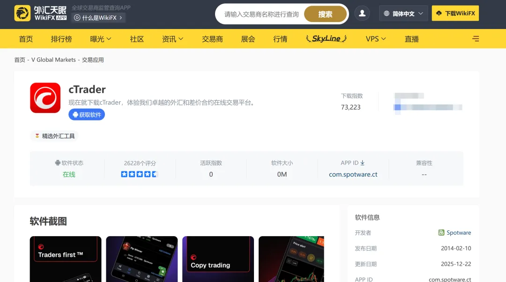
Task: Go to the 首页 nav tab
Action: point(26,39)
